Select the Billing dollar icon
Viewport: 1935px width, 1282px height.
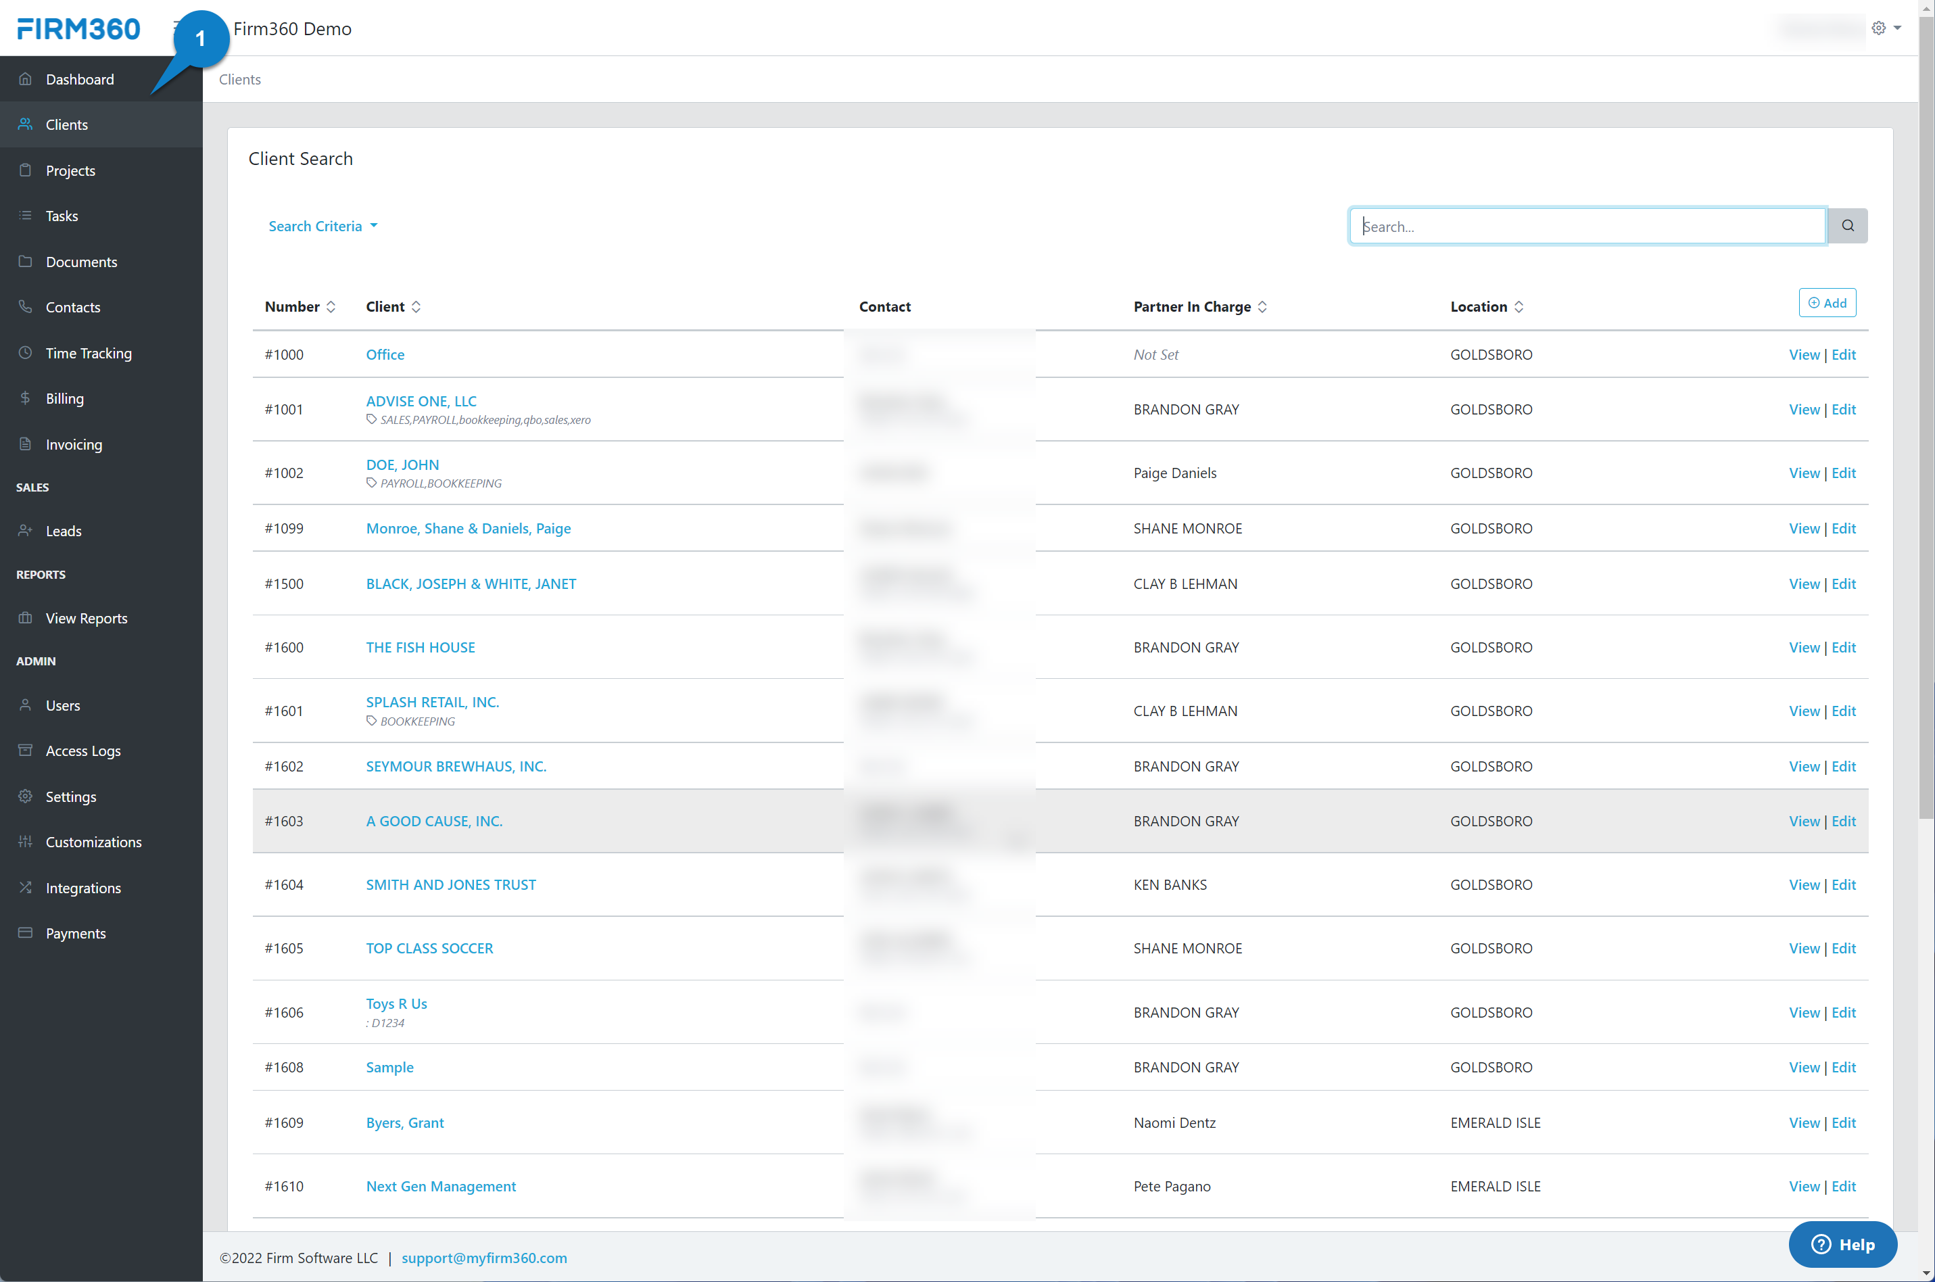pyautogui.click(x=25, y=398)
